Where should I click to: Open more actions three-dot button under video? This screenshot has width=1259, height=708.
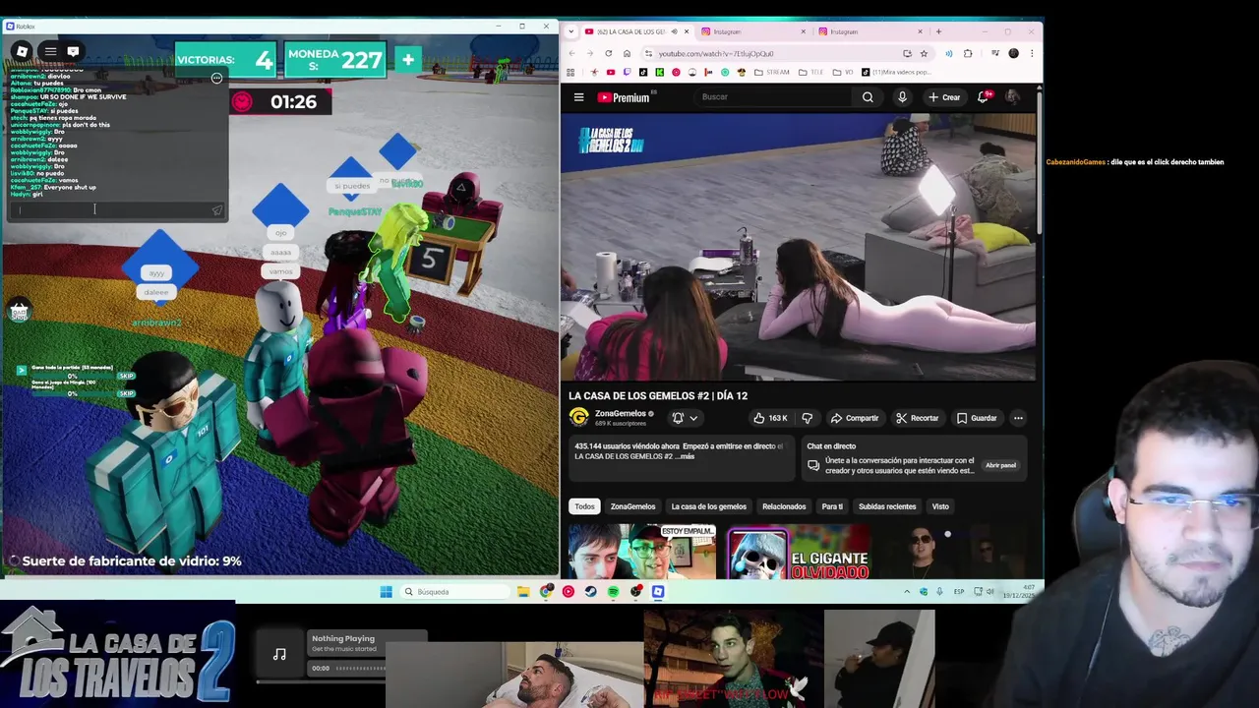pos(1018,418)
